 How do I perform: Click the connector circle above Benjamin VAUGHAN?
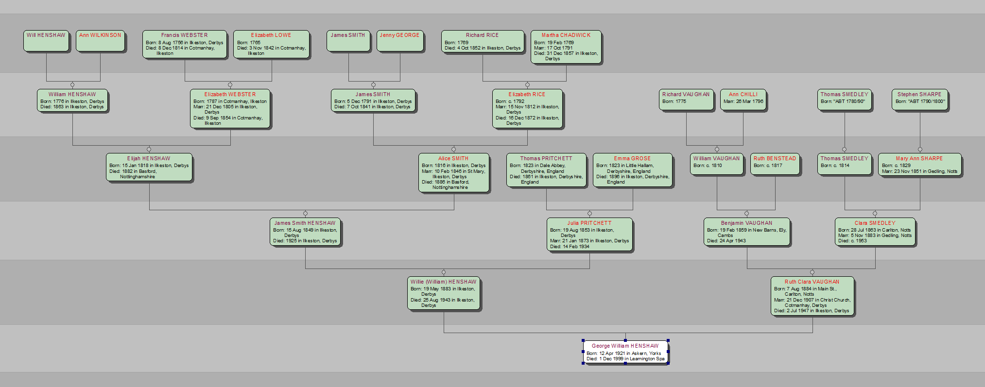click(x=746, y=213)
